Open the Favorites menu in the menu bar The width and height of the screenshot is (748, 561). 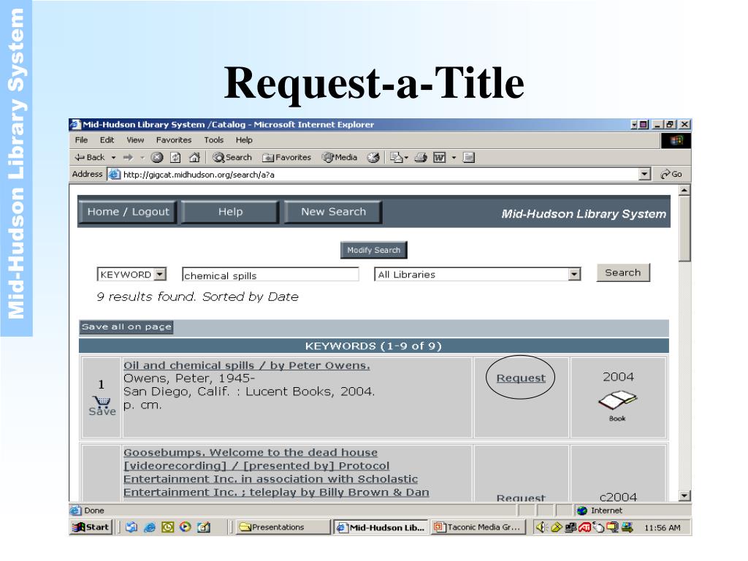pyautogui.click(x=174, y=140)
